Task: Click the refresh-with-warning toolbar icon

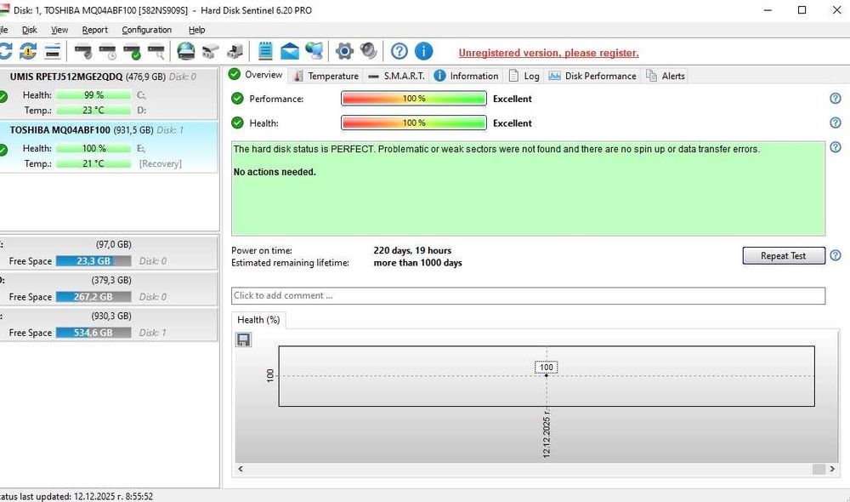Action: click(x=28, y=52)
